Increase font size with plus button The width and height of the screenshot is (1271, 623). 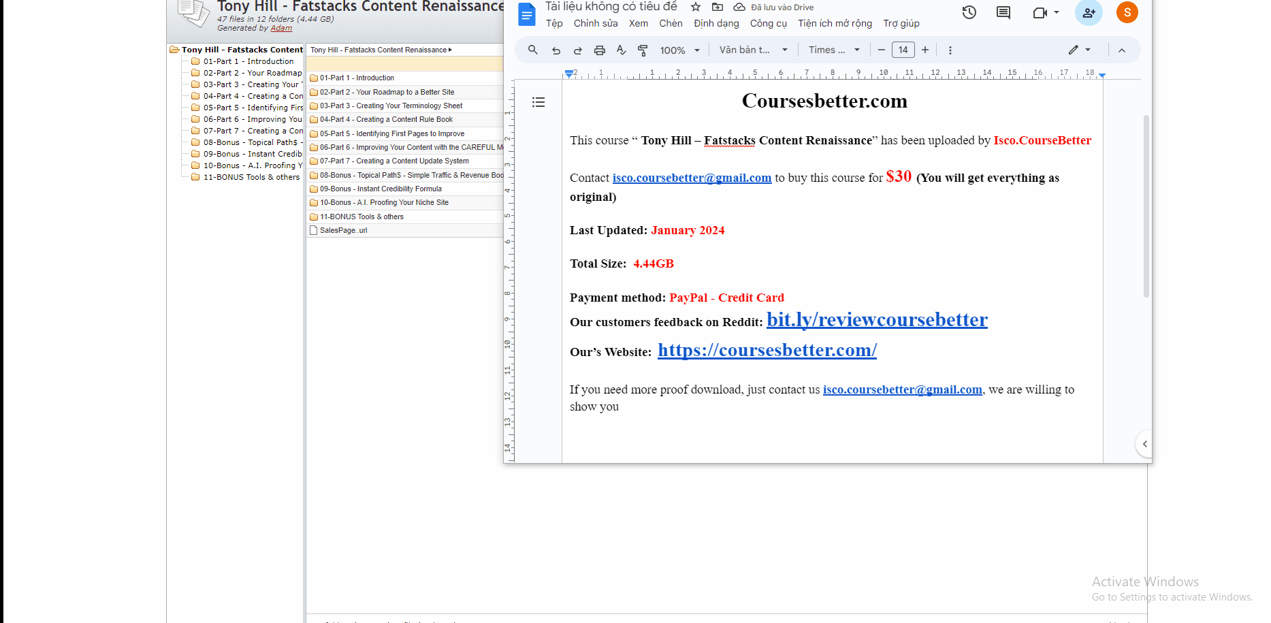pos(925,50)
